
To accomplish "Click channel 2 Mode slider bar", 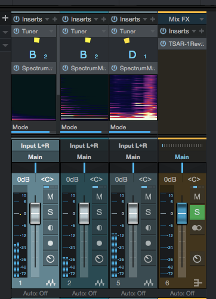I will (84, 132).
